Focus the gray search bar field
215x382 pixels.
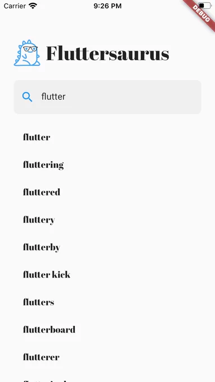coord(107,97)
